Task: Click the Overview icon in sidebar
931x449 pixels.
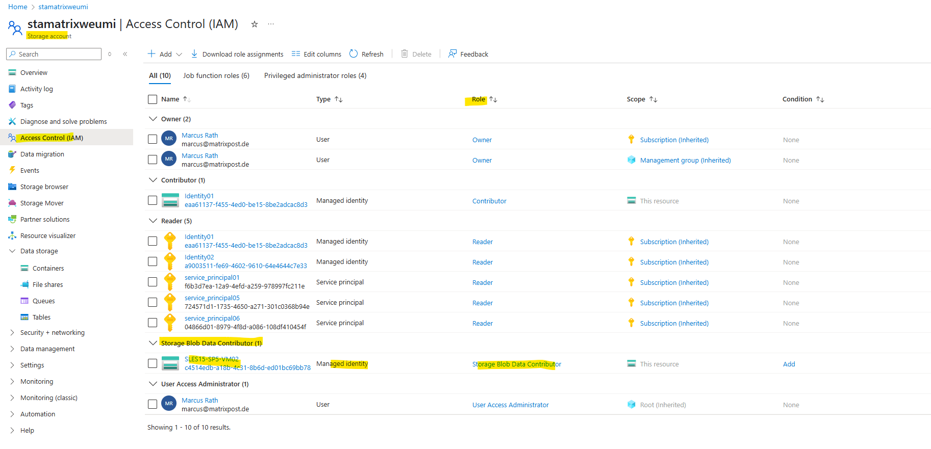Action: 12,72
